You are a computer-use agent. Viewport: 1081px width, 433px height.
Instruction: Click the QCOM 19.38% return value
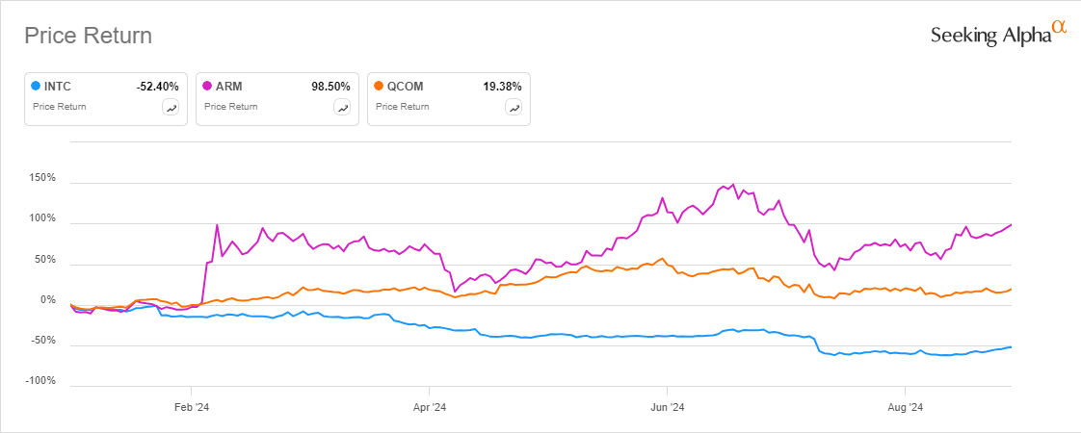coord(502,86)
